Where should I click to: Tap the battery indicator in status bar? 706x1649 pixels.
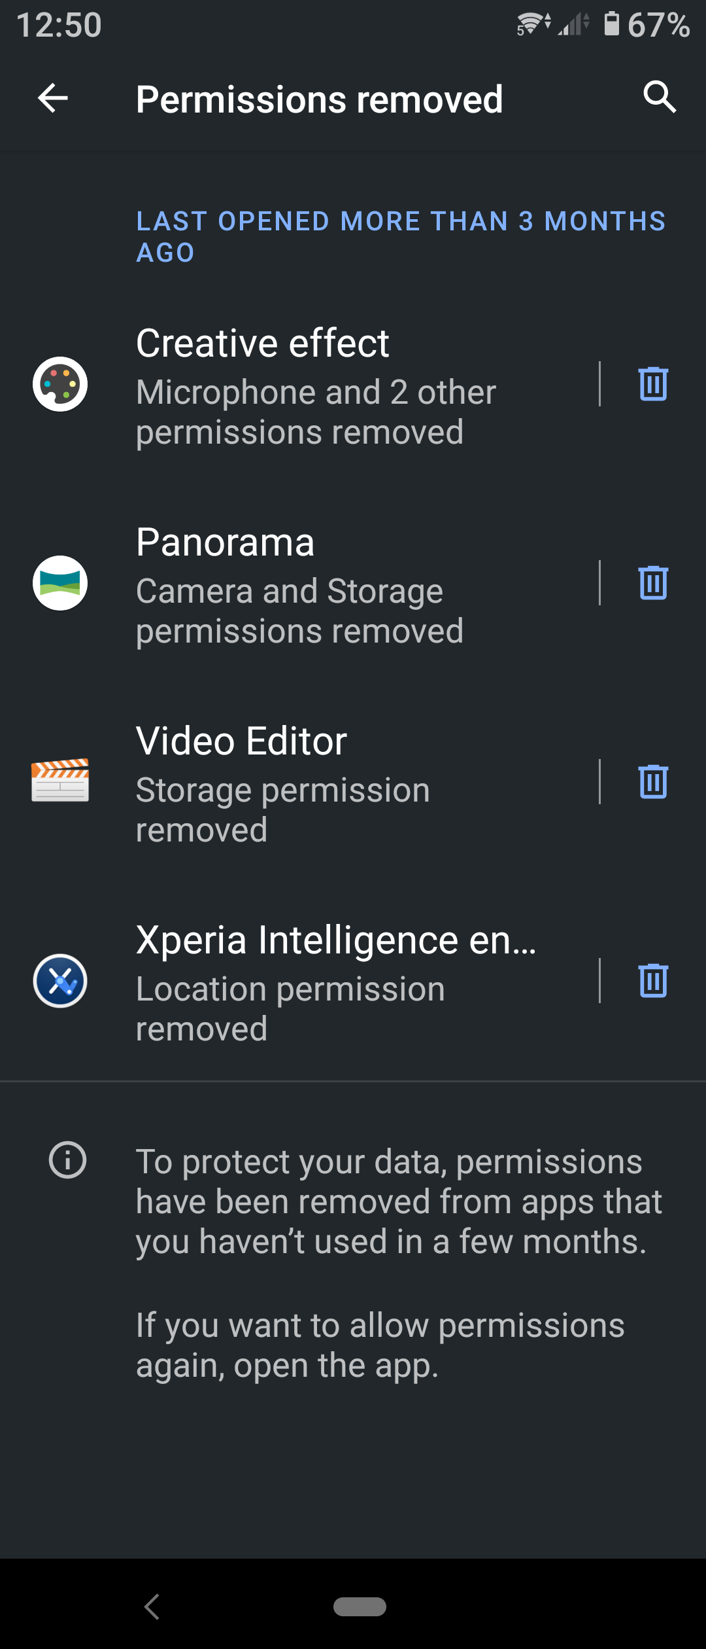(x=612, y=24)
